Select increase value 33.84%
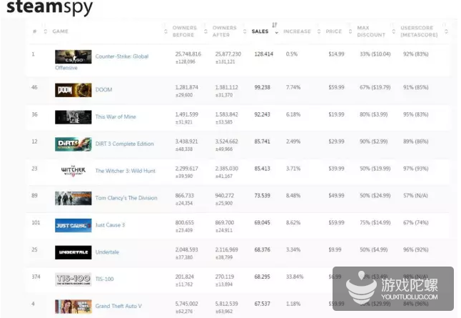 [295, 277]
